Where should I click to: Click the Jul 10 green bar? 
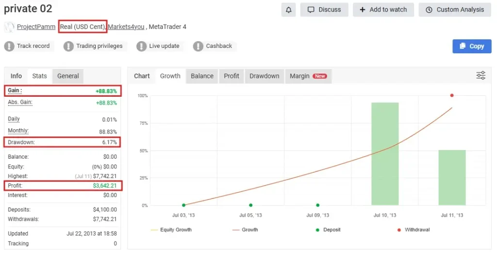click(385, 154)
